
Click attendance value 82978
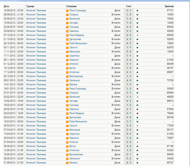coord(170,48)
